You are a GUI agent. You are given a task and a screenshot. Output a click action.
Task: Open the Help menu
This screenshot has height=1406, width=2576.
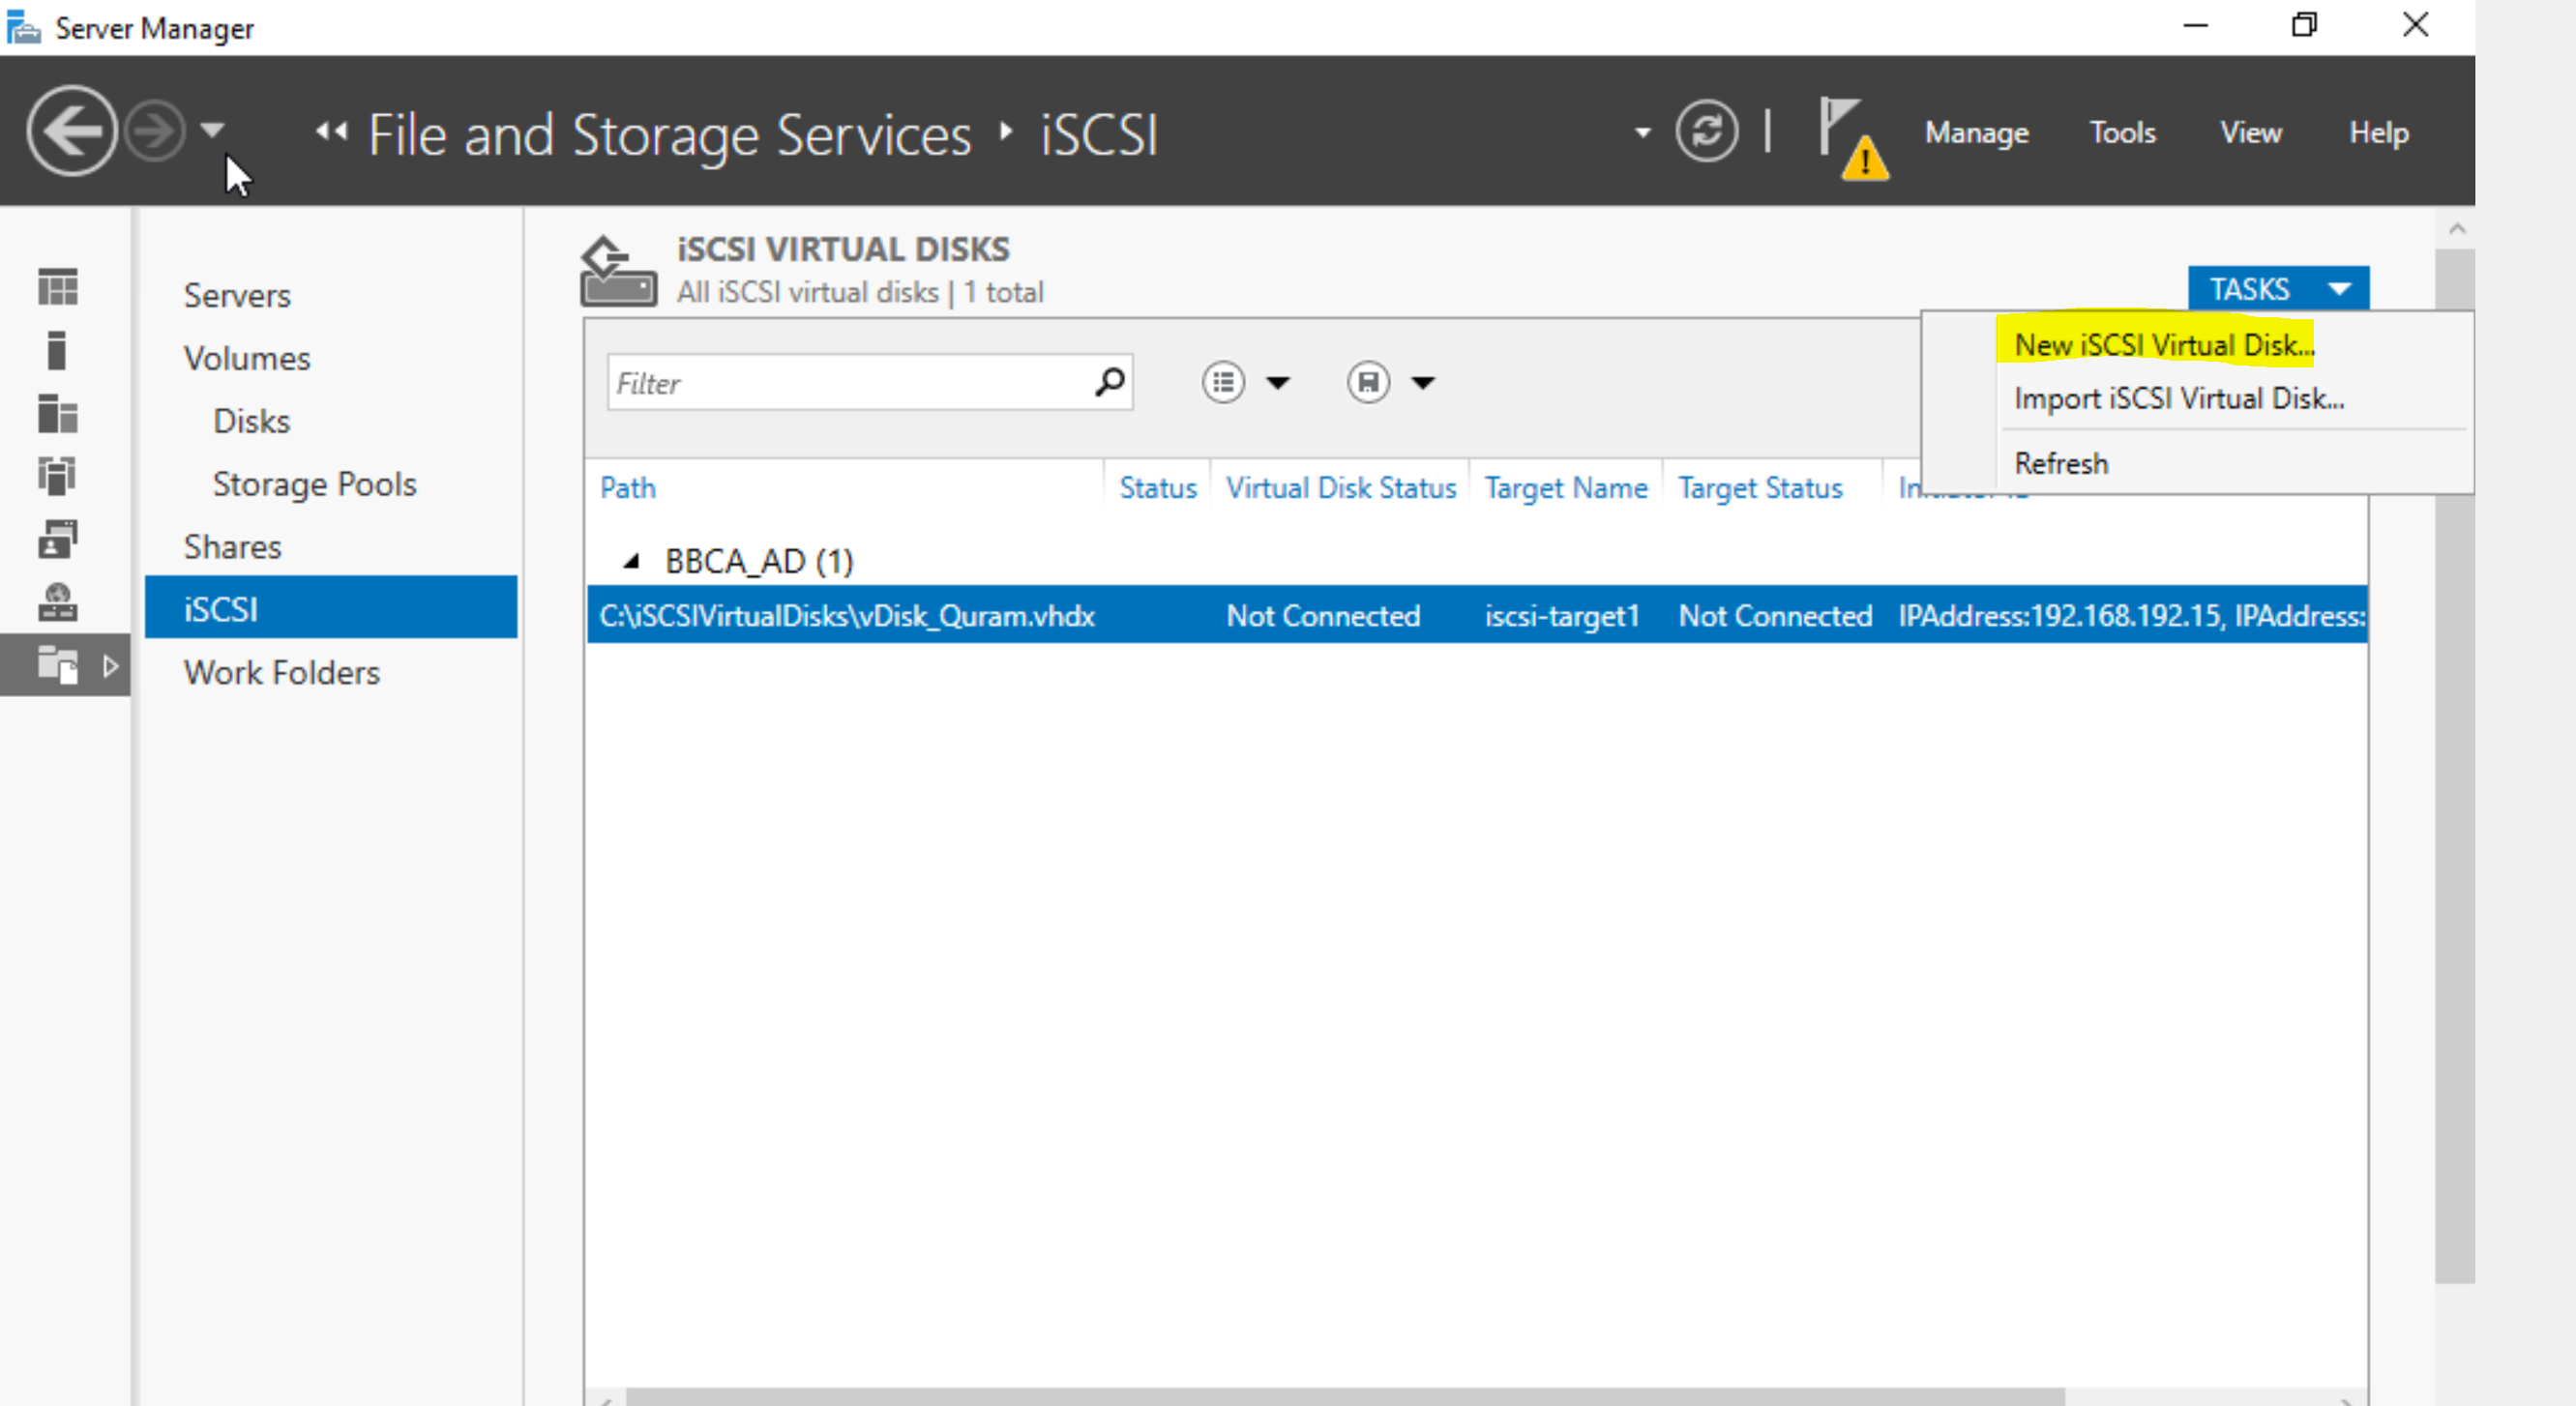click(2378, 133)
